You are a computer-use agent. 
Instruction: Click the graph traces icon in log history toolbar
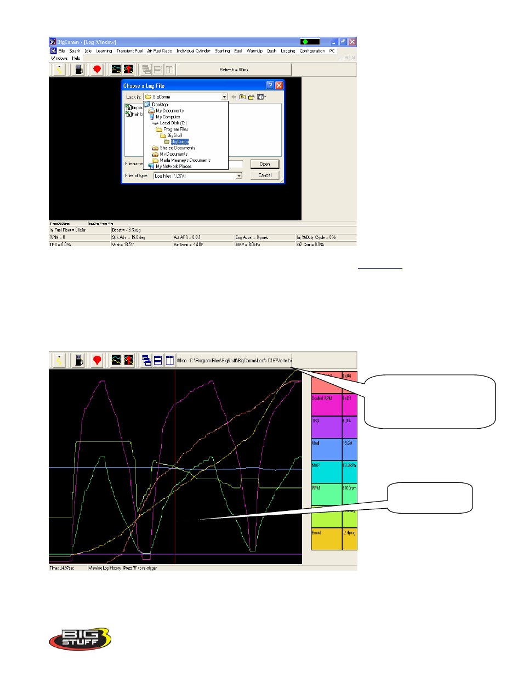(x=116, y=360)
